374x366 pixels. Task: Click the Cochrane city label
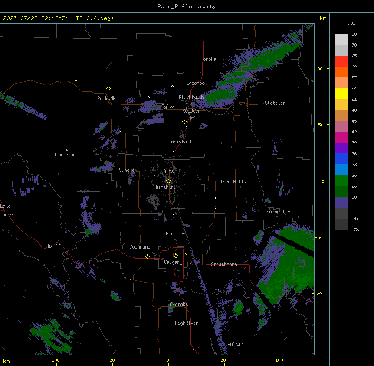click(x=140, y=247)
